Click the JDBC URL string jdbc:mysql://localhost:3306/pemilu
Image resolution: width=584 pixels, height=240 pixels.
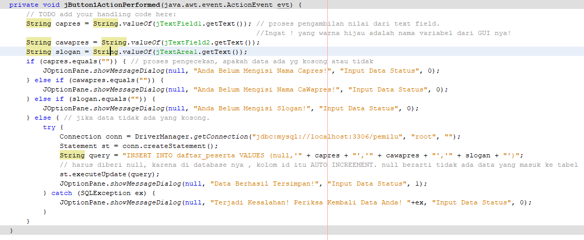[329, 136]
